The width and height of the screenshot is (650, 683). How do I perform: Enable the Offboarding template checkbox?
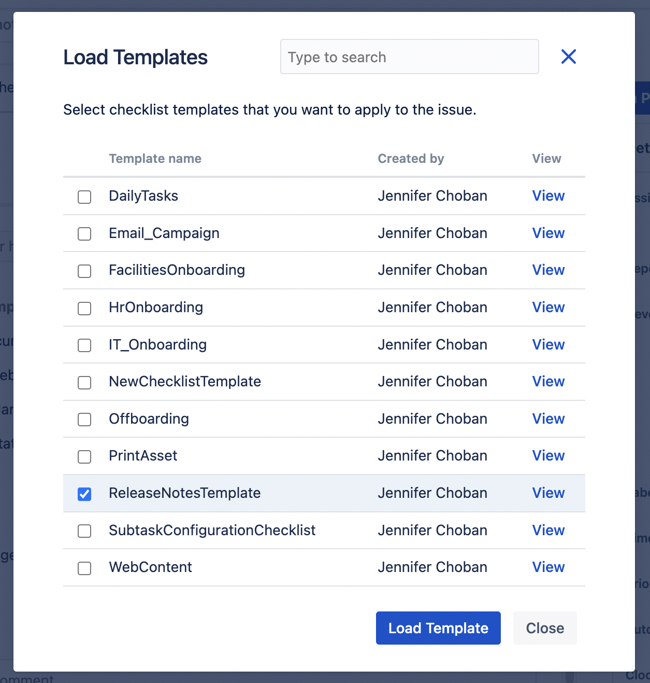coord(84,420)
